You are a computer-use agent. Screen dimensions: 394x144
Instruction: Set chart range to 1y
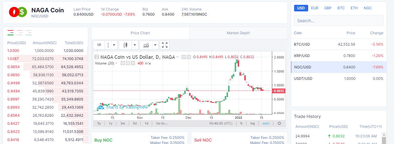pyautogui.click(x=111, y=123)
